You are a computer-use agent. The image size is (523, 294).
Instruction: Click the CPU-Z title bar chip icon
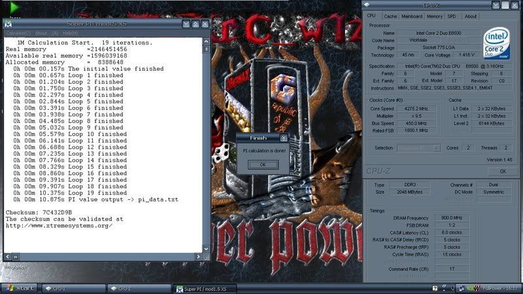[x=367, y=5]
